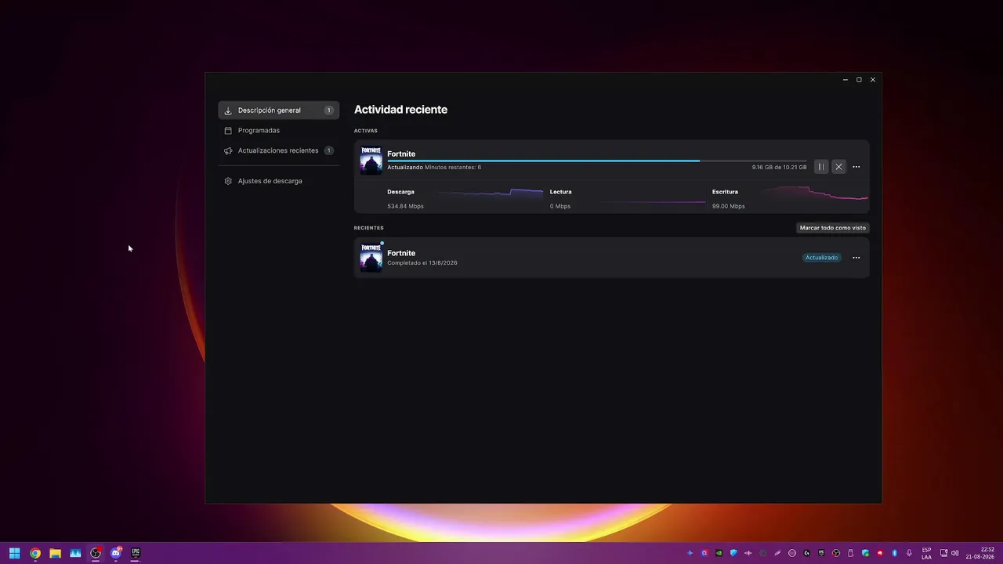The height and width of the screenshot is (564, 1003).
Task: Click the network tray icon
Action: tap(943, 553)
